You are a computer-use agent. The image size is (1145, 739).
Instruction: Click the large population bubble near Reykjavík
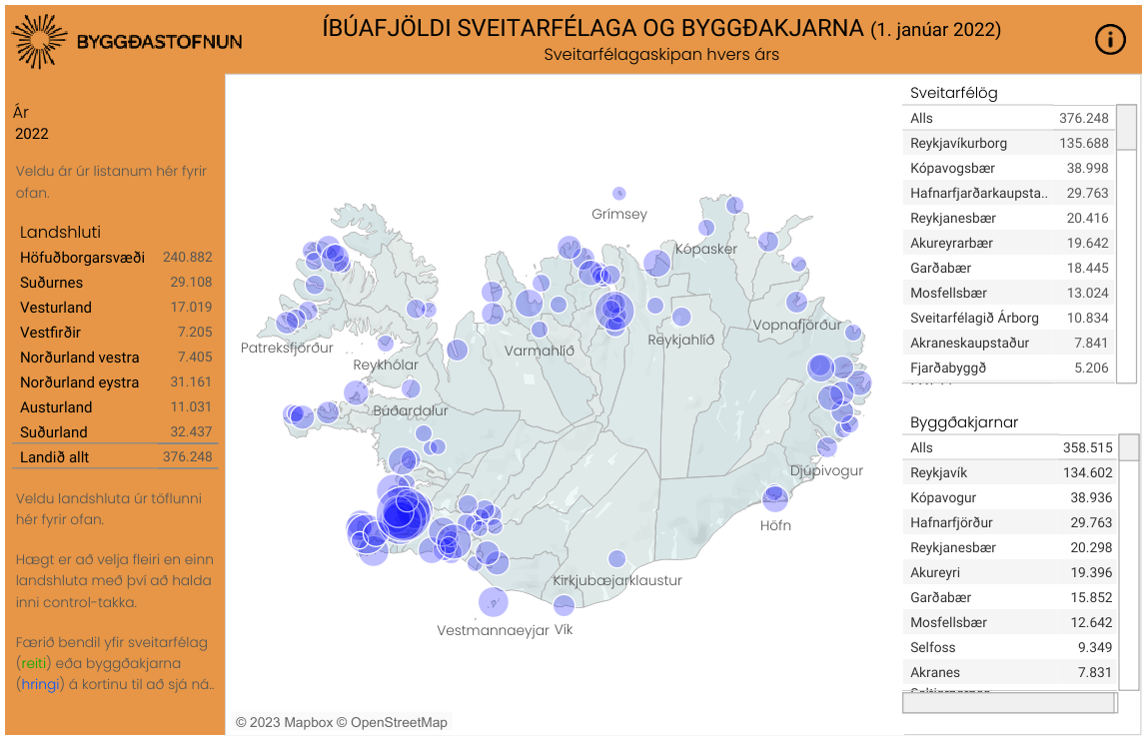[x=404, y=511]
